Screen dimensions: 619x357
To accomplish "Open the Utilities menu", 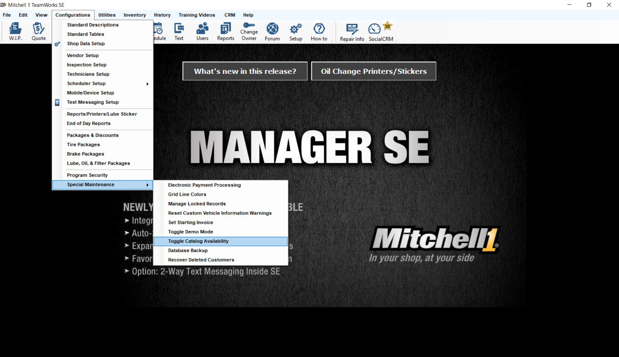I will click(x=106, y=15).
